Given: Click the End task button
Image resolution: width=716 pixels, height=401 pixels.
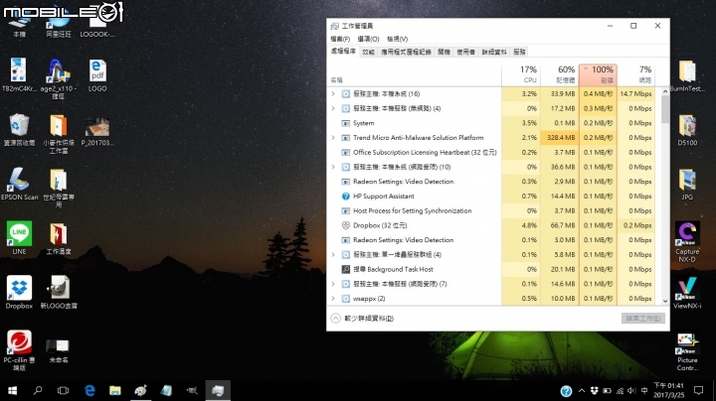Looking at the screenshot, I should (x=643, y=318).
